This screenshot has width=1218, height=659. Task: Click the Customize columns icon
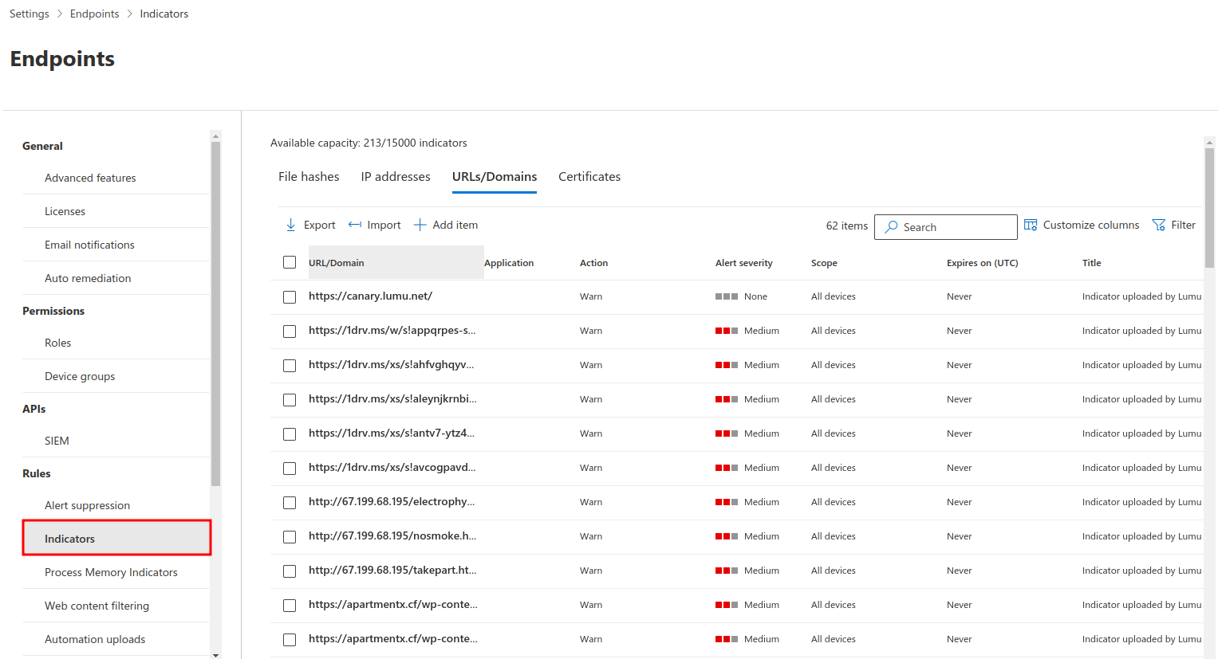pyautogui.click(x=1031, y=226)
